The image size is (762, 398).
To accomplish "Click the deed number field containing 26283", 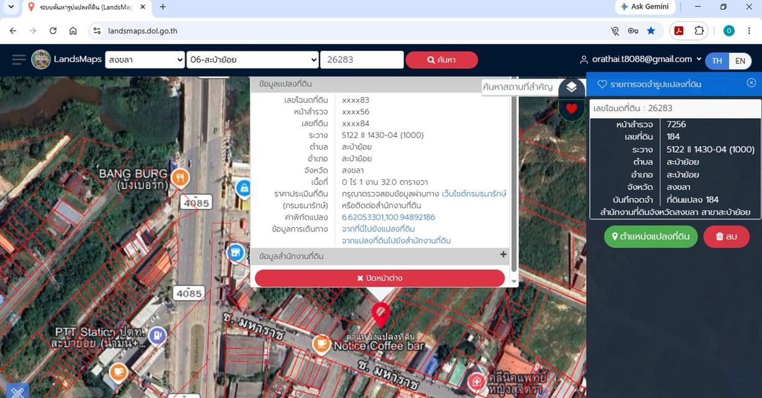I will pos(362,60).
